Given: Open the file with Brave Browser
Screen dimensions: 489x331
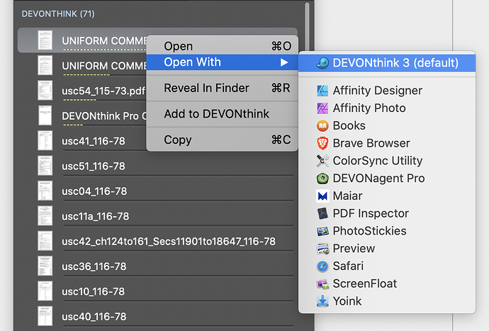Looking at the screenshot, I should [x=387, y=143].
